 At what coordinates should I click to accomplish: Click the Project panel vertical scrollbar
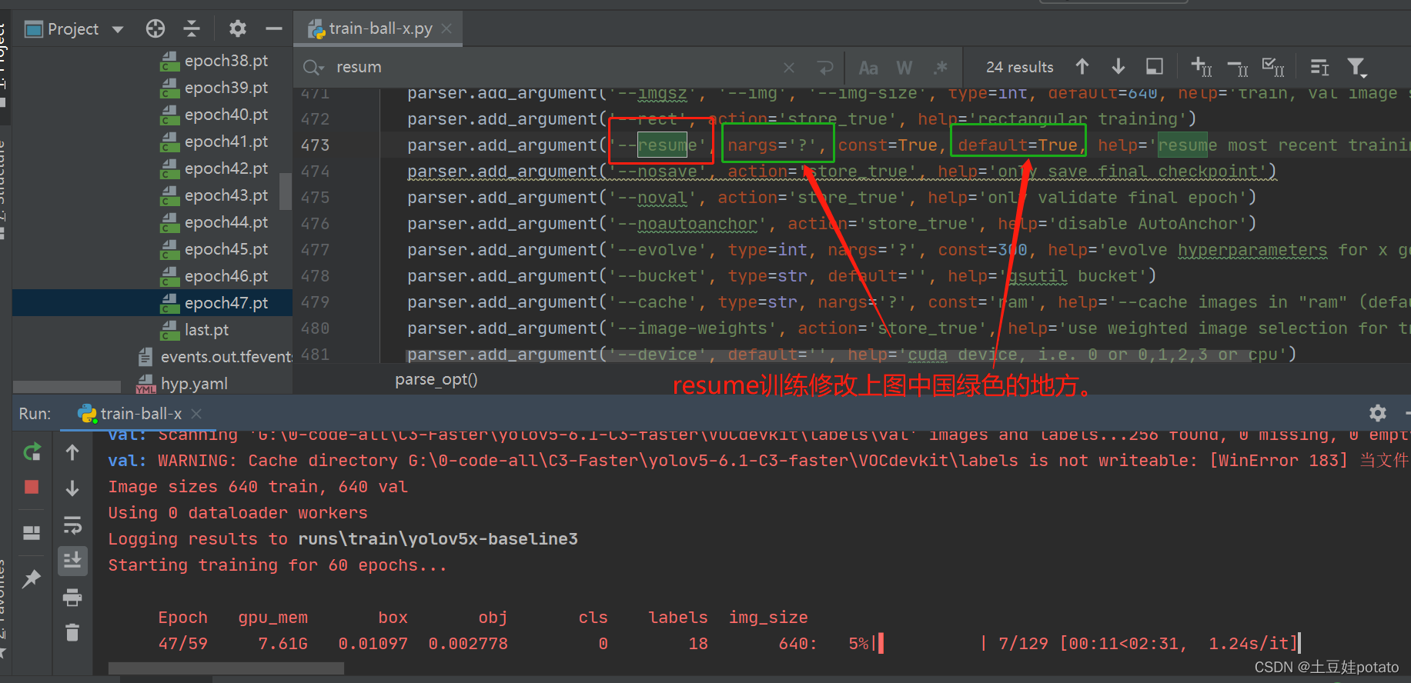pos(286,191)
